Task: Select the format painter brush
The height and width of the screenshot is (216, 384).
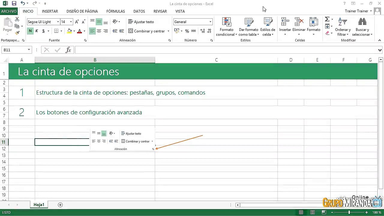Action: tap(17, 33)
